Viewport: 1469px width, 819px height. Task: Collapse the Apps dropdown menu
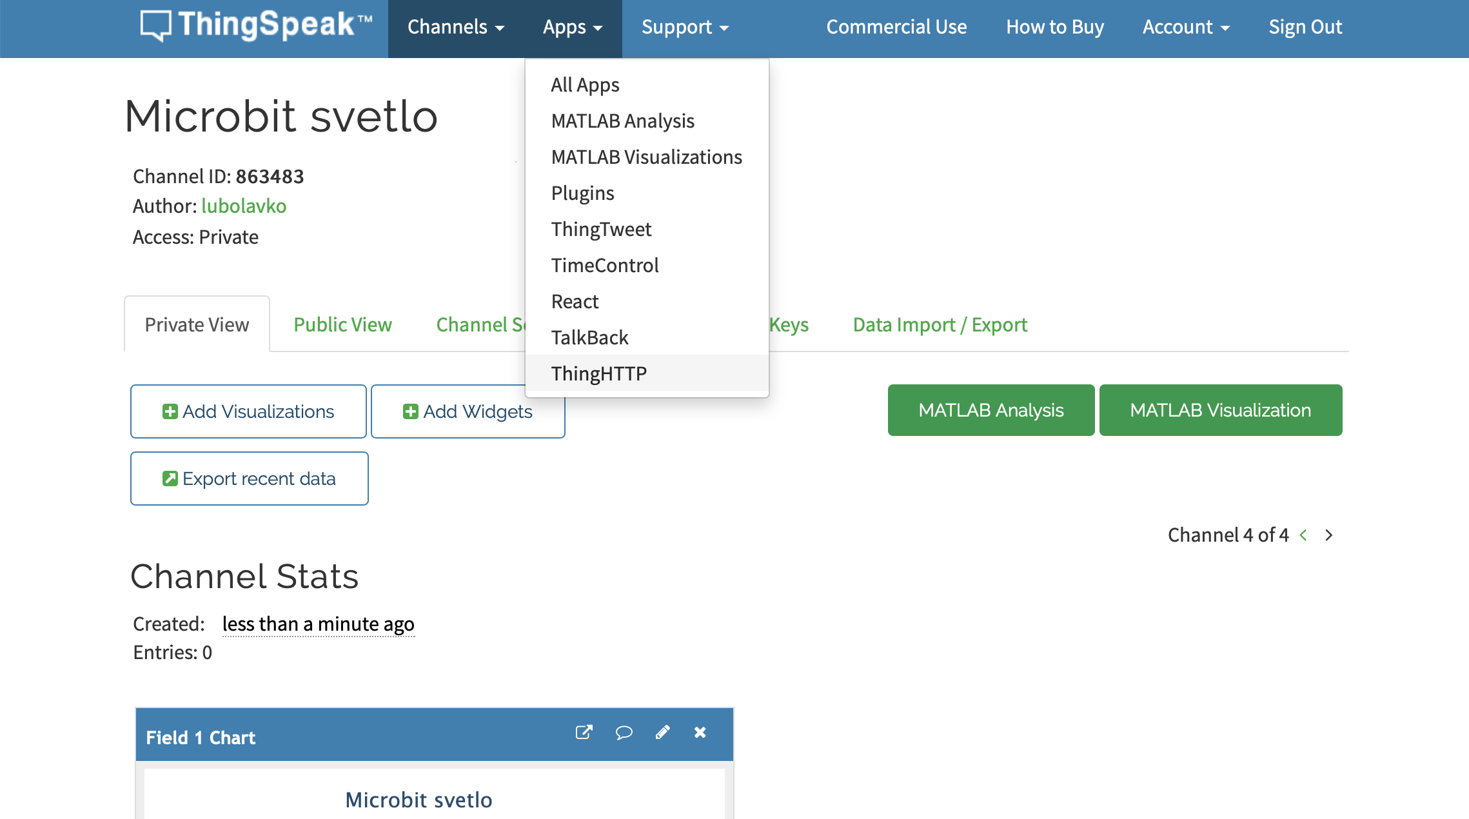point(572,27)
